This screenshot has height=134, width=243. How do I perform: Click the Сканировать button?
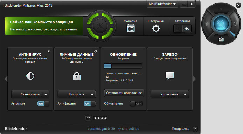30,94
